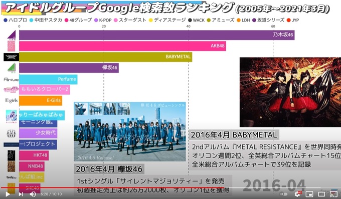Click the BABYMETAL trio photo

coord(290,92)
